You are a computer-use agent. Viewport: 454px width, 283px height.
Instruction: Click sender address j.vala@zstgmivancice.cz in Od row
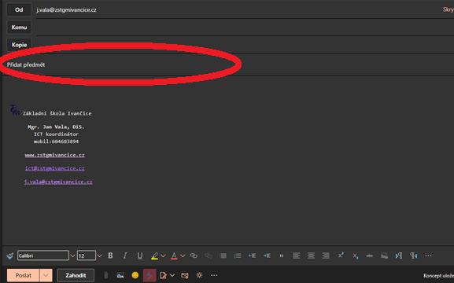(x=66, y=10)
